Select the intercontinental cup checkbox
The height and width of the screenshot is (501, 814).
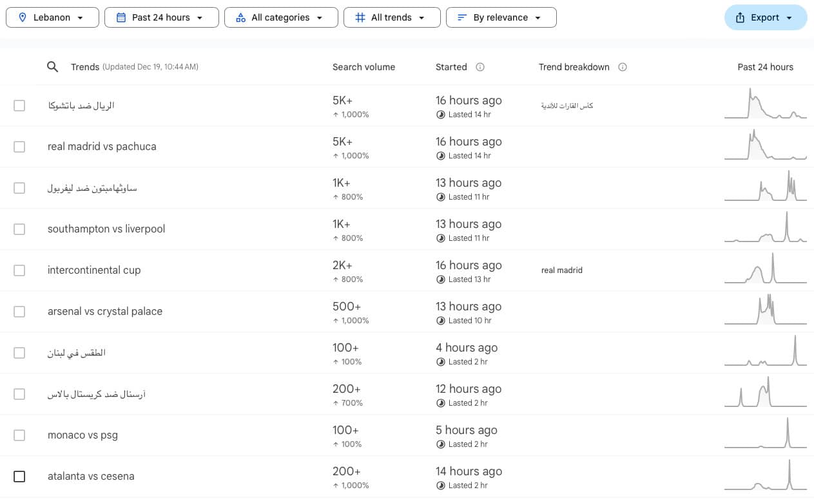(19, 270)
